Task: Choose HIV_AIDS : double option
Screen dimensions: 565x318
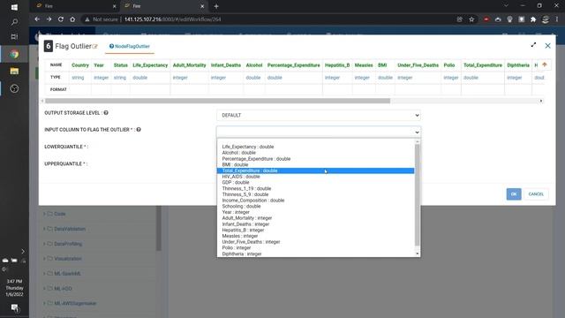Action: [x=316, y=177]
